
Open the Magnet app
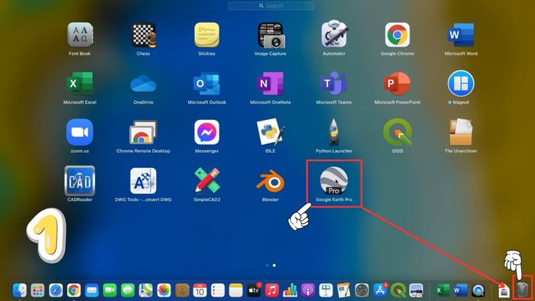[x=461, y=83]
